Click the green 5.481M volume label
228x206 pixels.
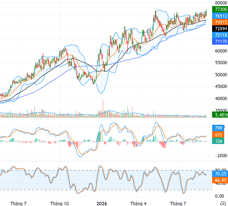point(220,115)
